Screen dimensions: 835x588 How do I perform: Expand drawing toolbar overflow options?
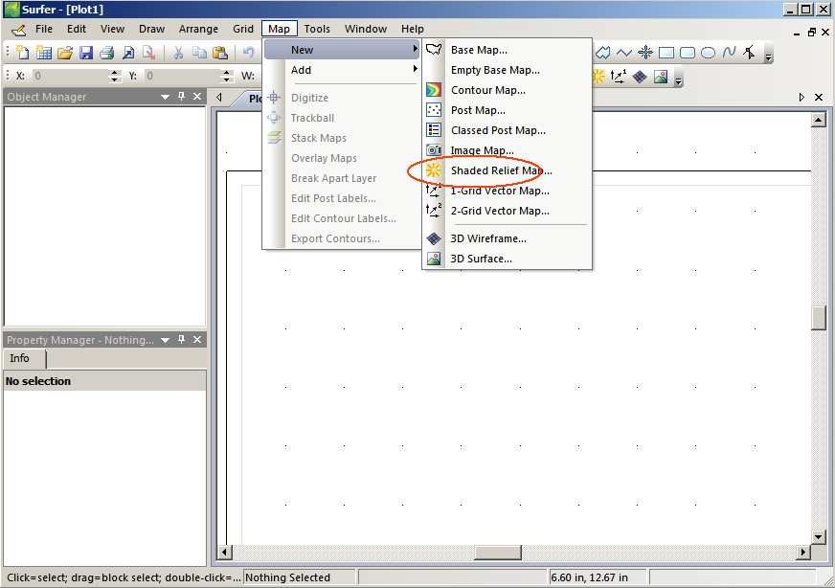click(x=768, y=56)
